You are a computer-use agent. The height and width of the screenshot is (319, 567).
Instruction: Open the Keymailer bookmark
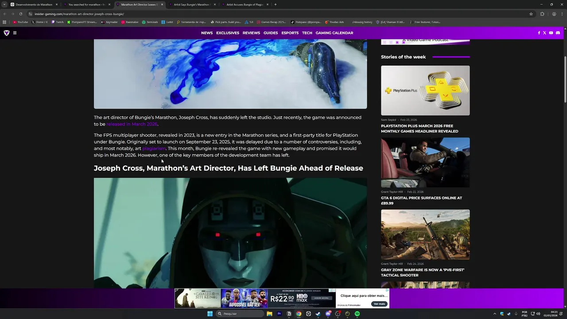point(109,22)
